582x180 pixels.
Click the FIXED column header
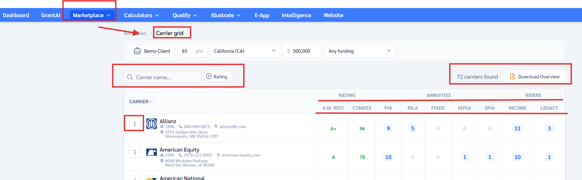438,108
